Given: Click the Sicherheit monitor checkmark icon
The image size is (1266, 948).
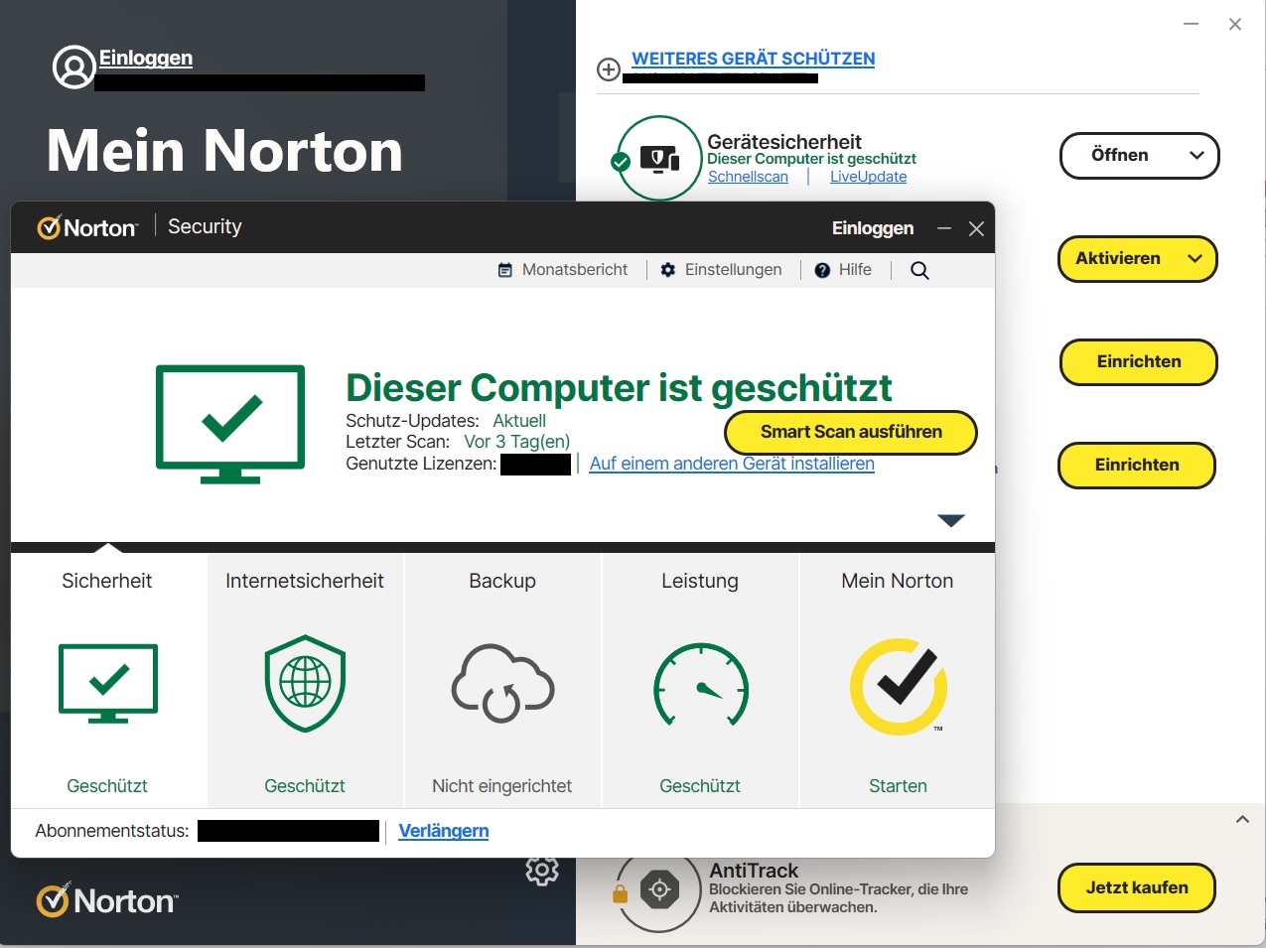Looking at the screenshot, I should pos(108,683).
